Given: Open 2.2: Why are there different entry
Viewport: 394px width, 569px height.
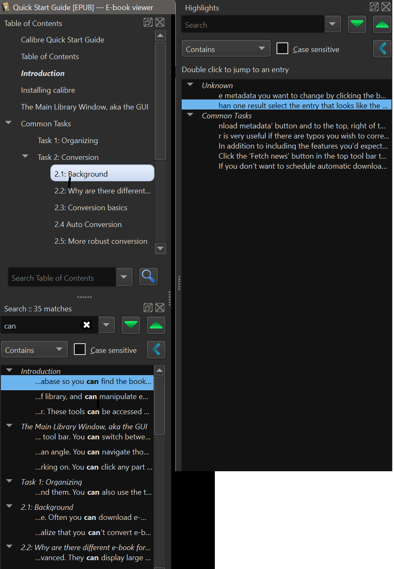Looking at the screenshot, I should click(102, 191).
